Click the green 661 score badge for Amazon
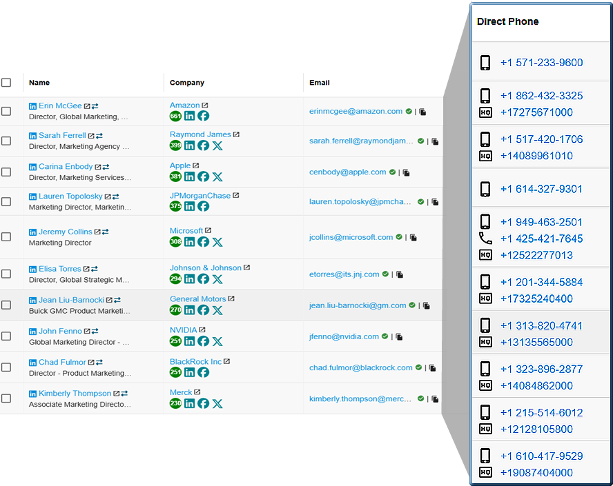613x486 pixels. [x=175, y=117]
